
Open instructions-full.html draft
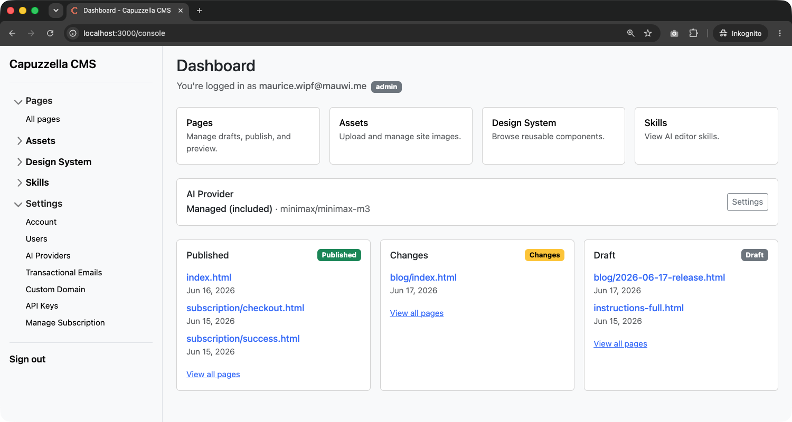point(639,308)
